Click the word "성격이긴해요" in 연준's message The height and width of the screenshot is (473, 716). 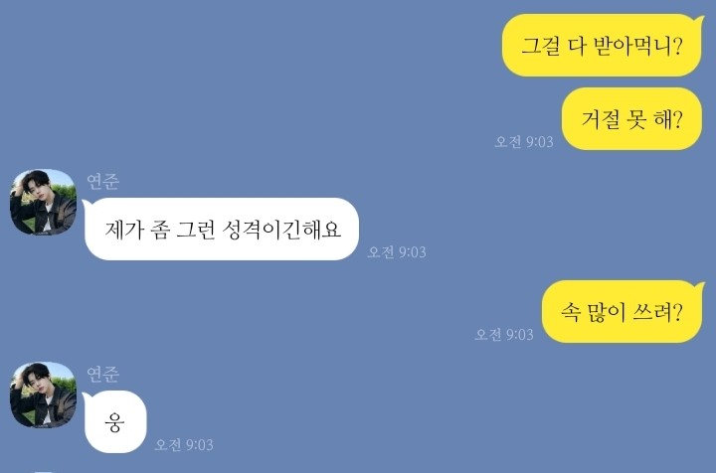pos(281,230)
